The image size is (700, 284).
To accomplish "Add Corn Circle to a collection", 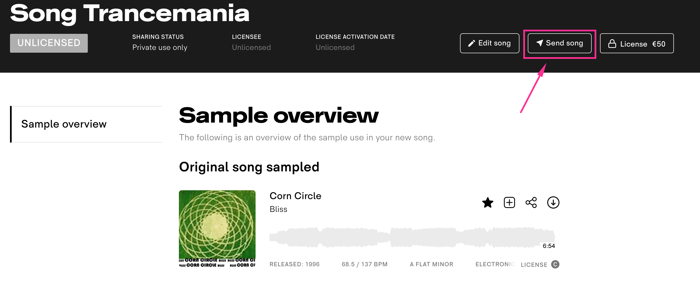I will [x=509, y=203].
